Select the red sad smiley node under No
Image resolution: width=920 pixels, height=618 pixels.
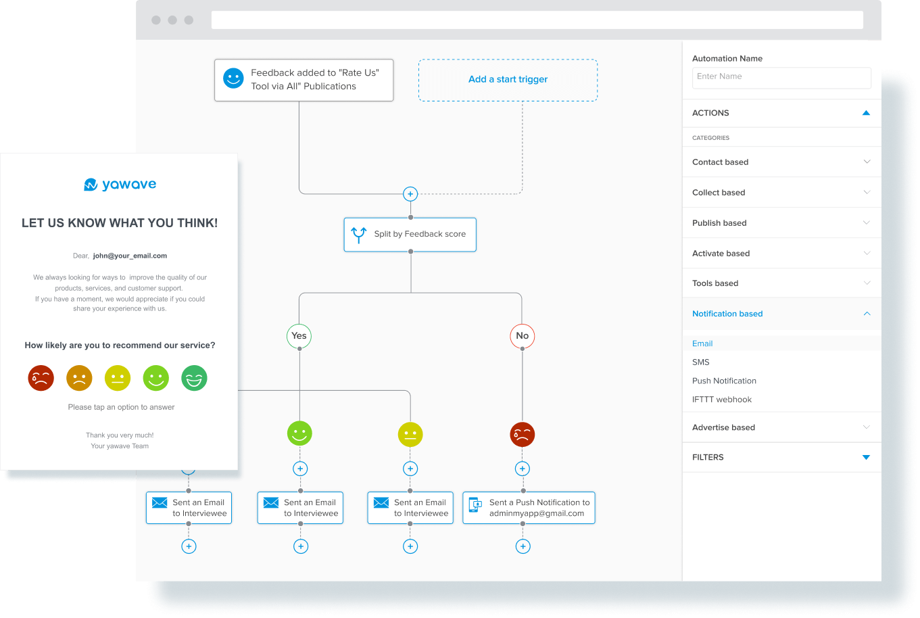point(522,434)
